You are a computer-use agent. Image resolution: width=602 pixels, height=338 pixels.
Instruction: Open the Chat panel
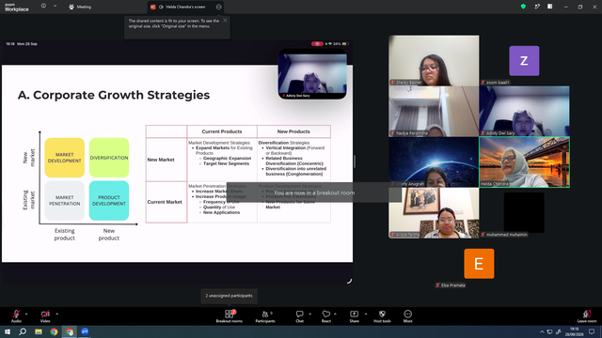click(x=299, y=316)
